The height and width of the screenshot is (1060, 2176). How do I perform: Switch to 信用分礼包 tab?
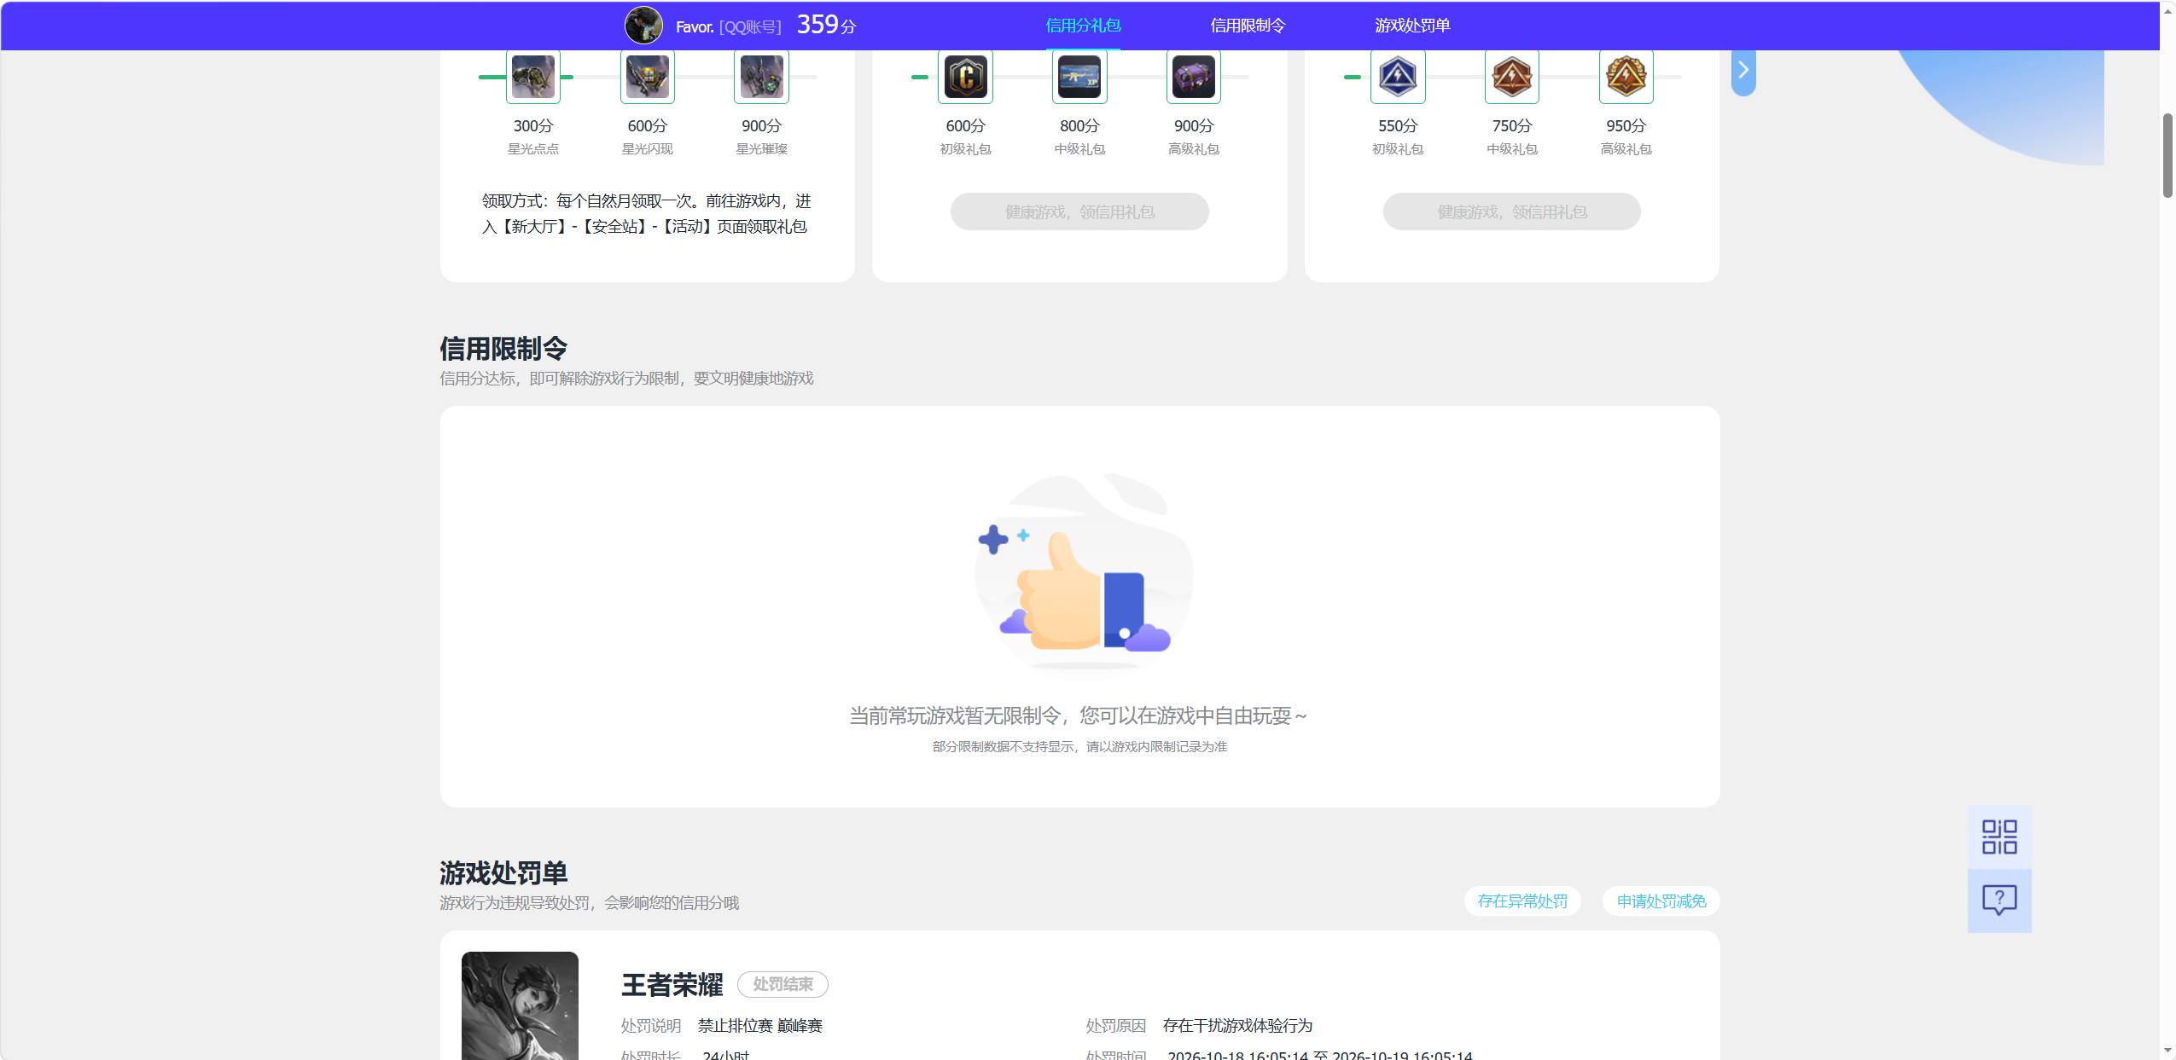pos(1083,26)
